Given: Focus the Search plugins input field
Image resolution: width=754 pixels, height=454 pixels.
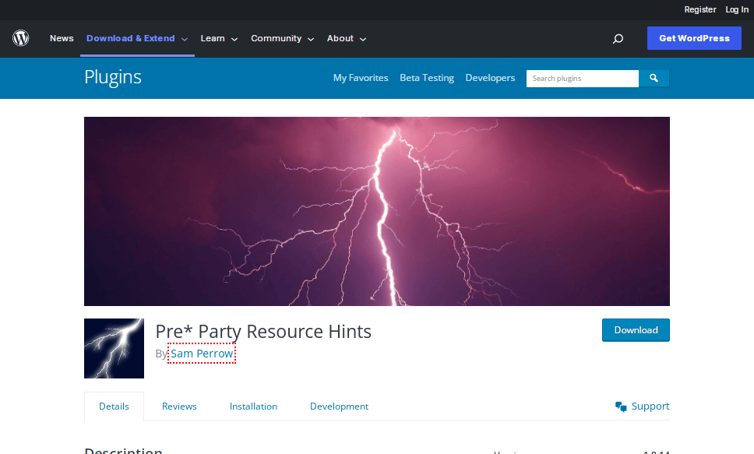Looking at the screenshot, I should click(583, 79).
